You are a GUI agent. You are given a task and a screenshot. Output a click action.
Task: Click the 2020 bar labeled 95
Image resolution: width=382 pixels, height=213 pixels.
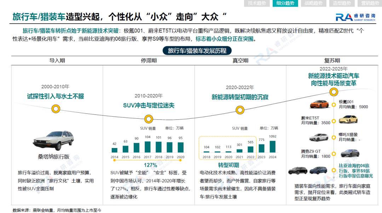(180, 147)
